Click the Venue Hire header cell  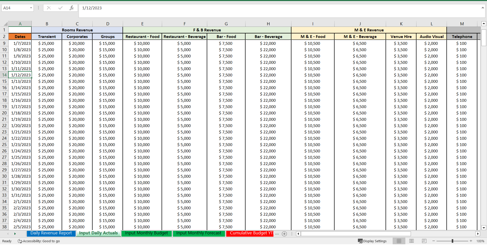(x=401, y=36)
